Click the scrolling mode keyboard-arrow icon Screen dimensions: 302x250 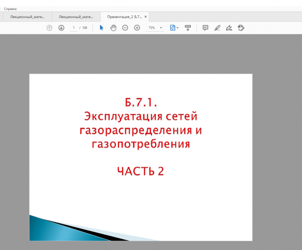pos(188,28)
